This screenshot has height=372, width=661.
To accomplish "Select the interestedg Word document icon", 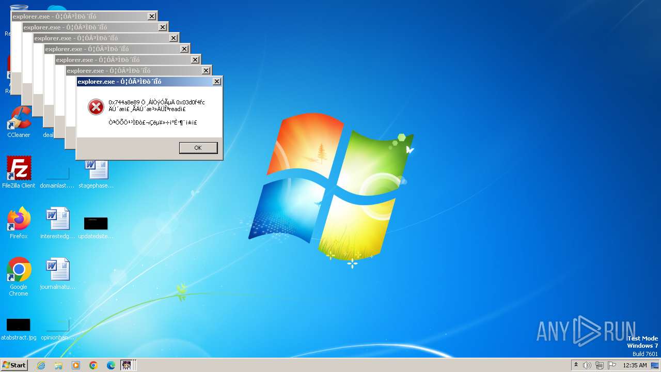I will point(57,223).
